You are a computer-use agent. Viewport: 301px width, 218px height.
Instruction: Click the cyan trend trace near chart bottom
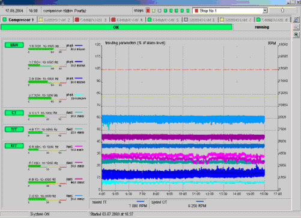pyautogui.click(x=183, y=182)
